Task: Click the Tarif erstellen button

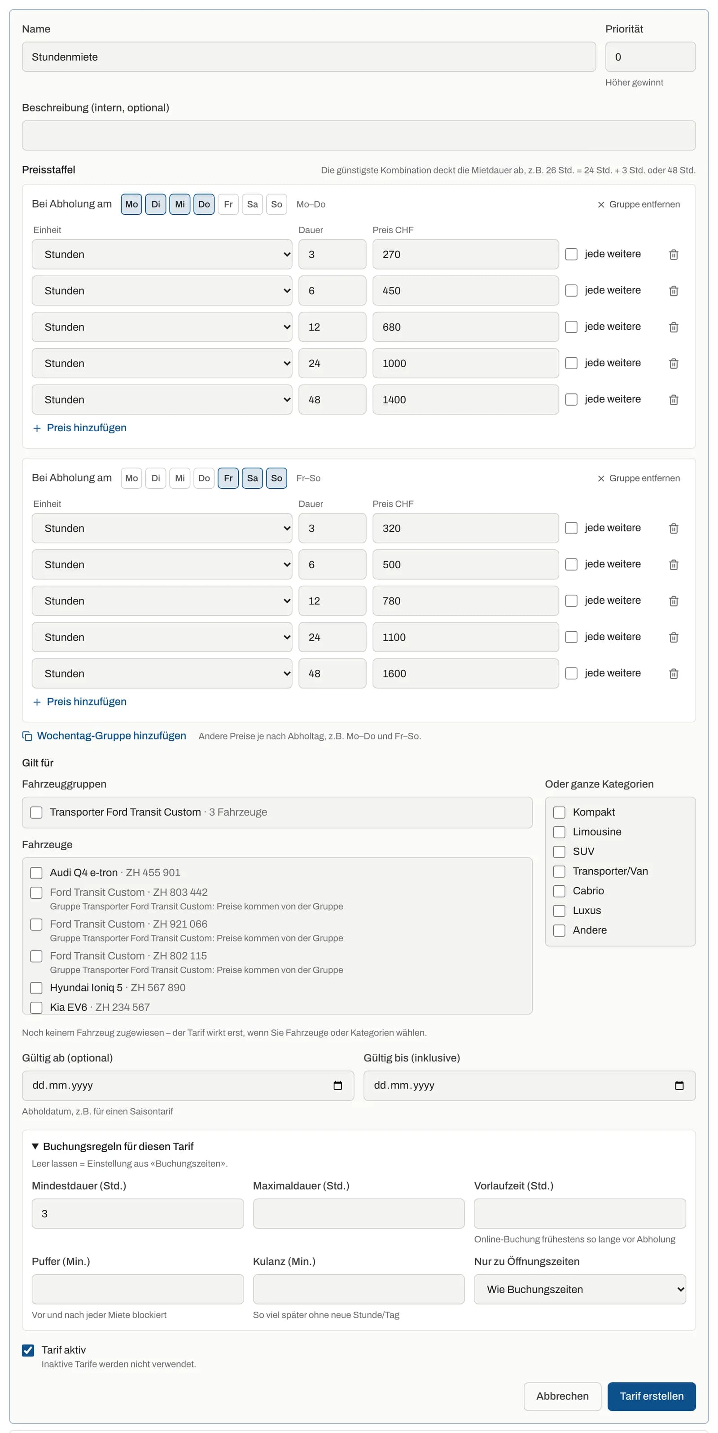Action: click(651, 1396)
